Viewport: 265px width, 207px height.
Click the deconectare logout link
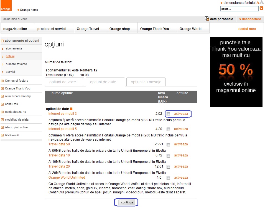click(251, 19)
